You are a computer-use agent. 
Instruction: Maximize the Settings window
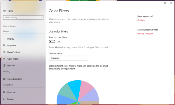click(165, 3)
